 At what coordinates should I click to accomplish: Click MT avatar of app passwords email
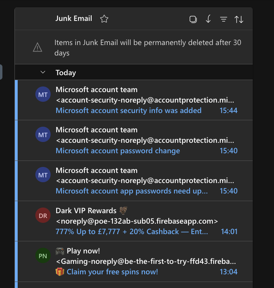tap(43, 175)
